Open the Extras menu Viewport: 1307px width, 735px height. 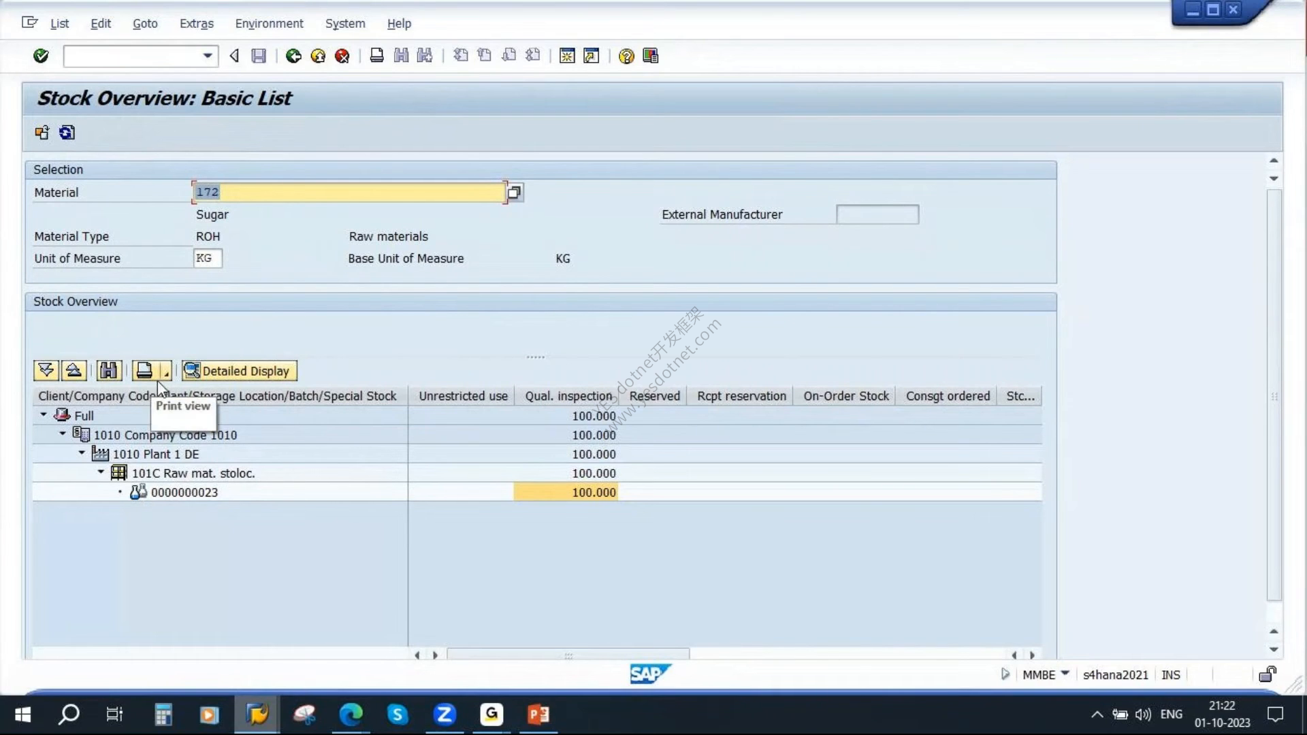tap(197, 23)
